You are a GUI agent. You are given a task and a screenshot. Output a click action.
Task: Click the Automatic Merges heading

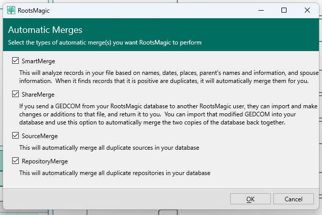[x=45, y=30]
